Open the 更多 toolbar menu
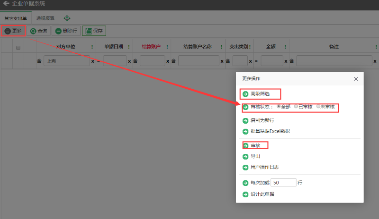The width and height of the screenshot is (379, 219). click(13, 31)
